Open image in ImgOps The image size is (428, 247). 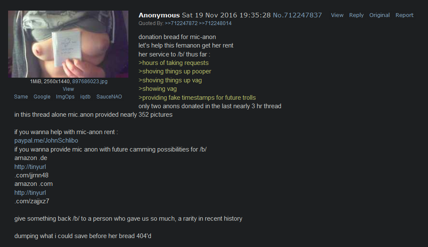(65, 96)
